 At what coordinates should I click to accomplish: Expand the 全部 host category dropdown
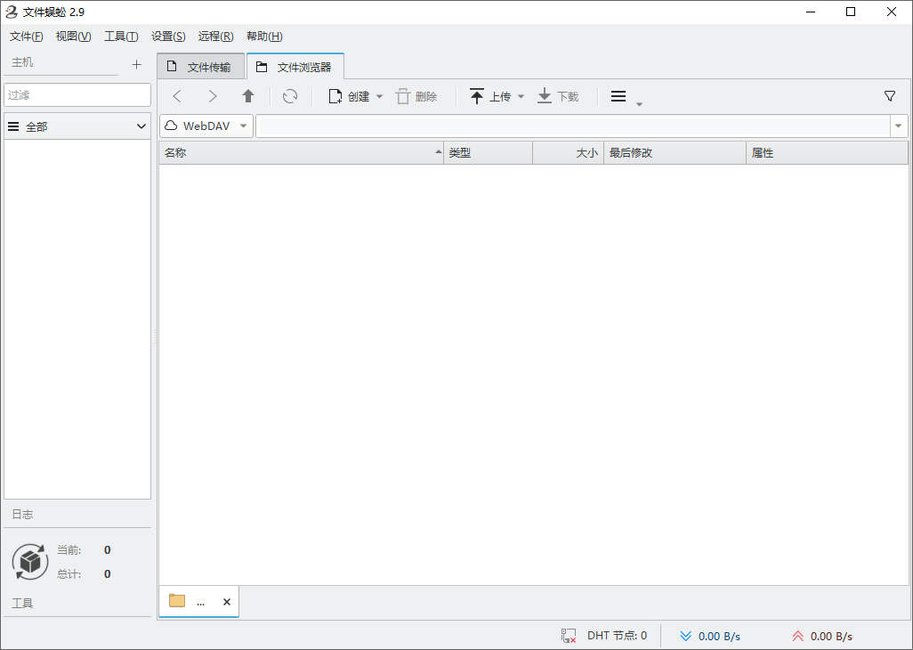tap(77, 126)
